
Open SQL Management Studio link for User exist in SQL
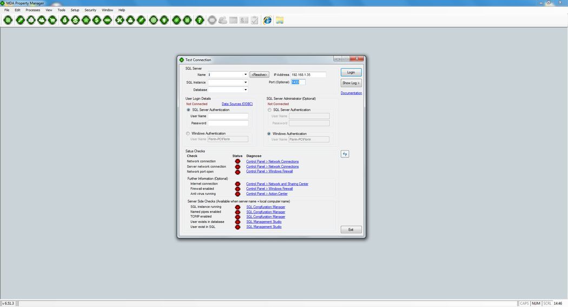click(x=264, y=227)
